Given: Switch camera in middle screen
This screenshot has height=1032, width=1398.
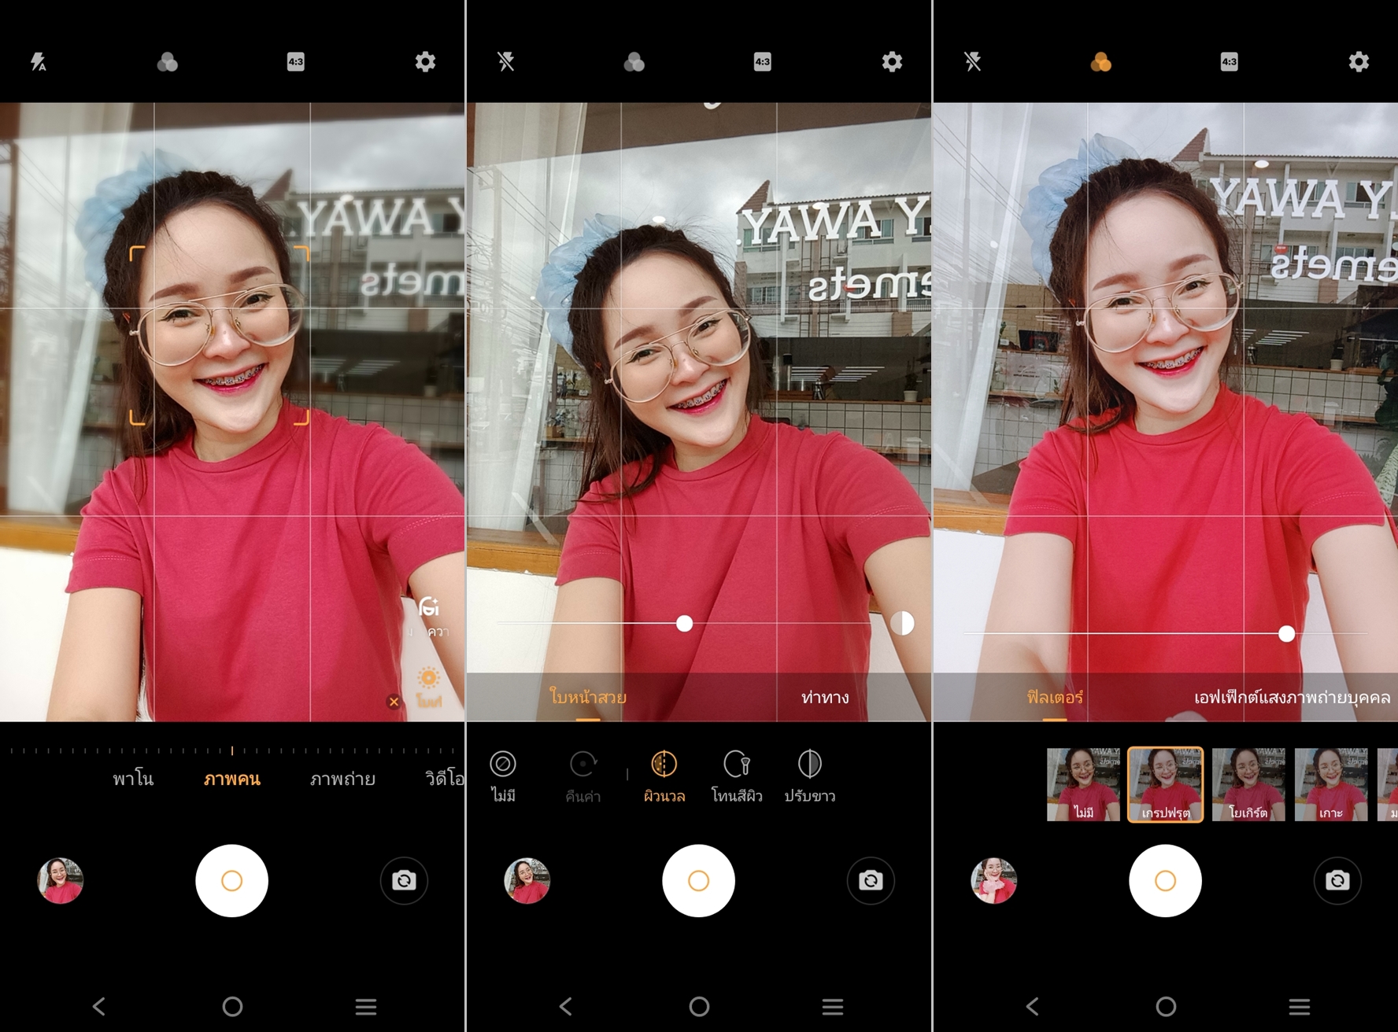Looking at the screenshot, I should coord(871,880).
